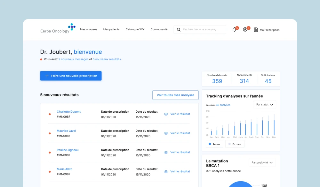Toggle the En cours legend filter

[x=235, y=144]
